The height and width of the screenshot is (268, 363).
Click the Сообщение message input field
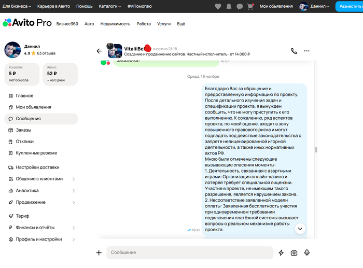tap(189, 252)
